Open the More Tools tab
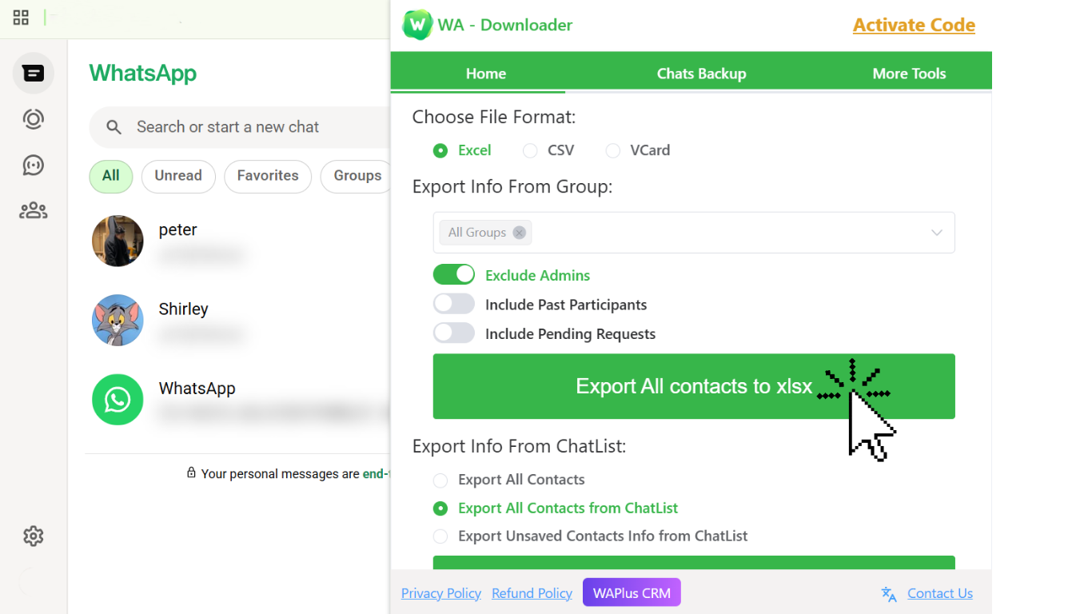This screenshot has height=614, width=1092. (909, 73)
